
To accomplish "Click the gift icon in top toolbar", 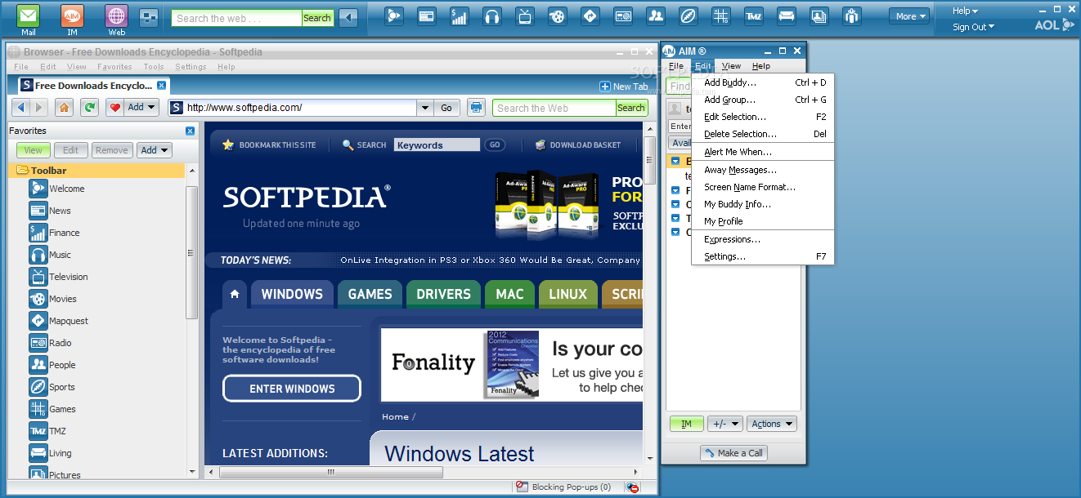I will (x=852, y=16).
